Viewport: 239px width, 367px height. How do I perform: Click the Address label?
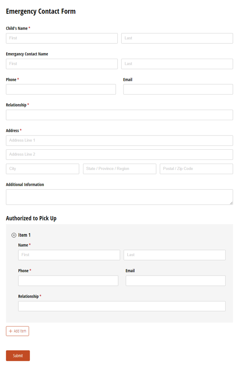tap(13, 131)
